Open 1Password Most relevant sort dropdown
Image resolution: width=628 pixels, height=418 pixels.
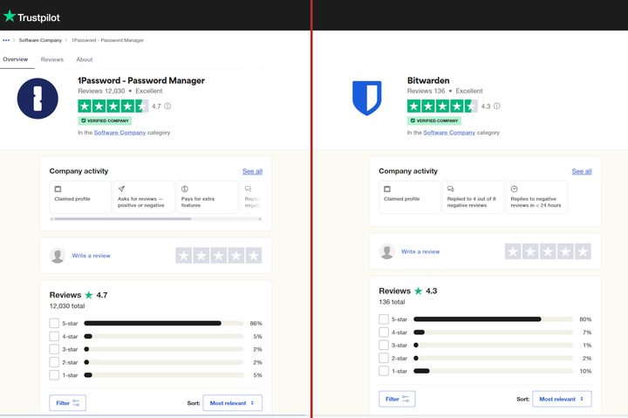233,403
